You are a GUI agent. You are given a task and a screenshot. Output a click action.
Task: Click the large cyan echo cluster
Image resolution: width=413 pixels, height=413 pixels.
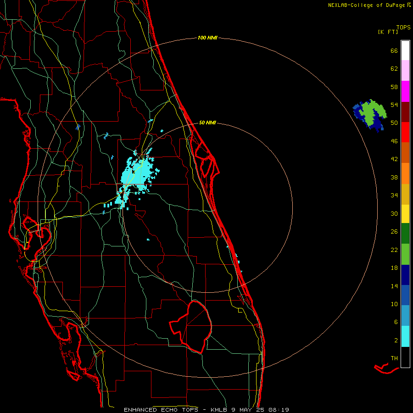(x=137, y=175)
